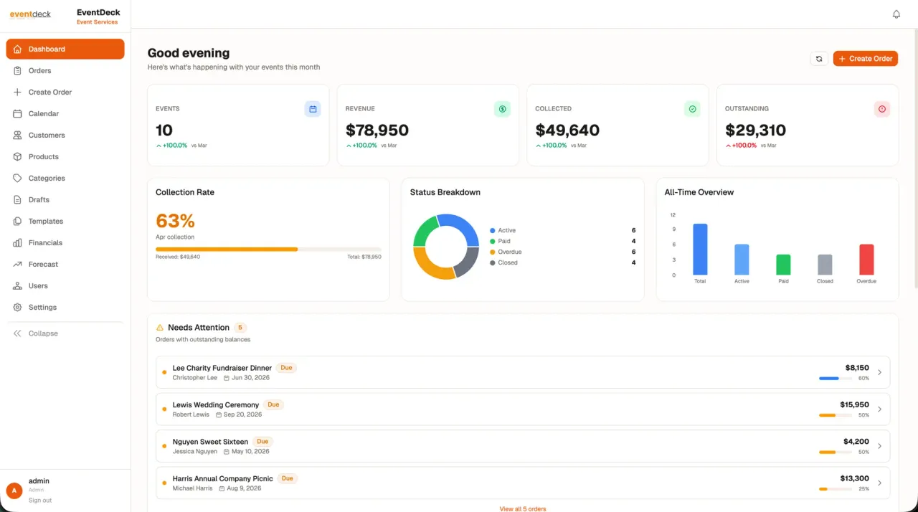
Task: Open Lee Charity Fundraiser Dinner order
Action: (523, 372)
